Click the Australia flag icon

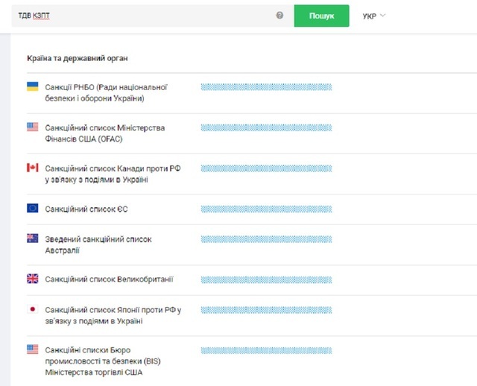coord(33,238)
